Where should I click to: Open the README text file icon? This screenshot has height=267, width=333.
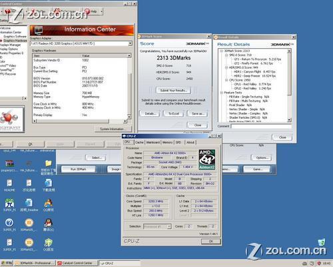pos(9,184)
